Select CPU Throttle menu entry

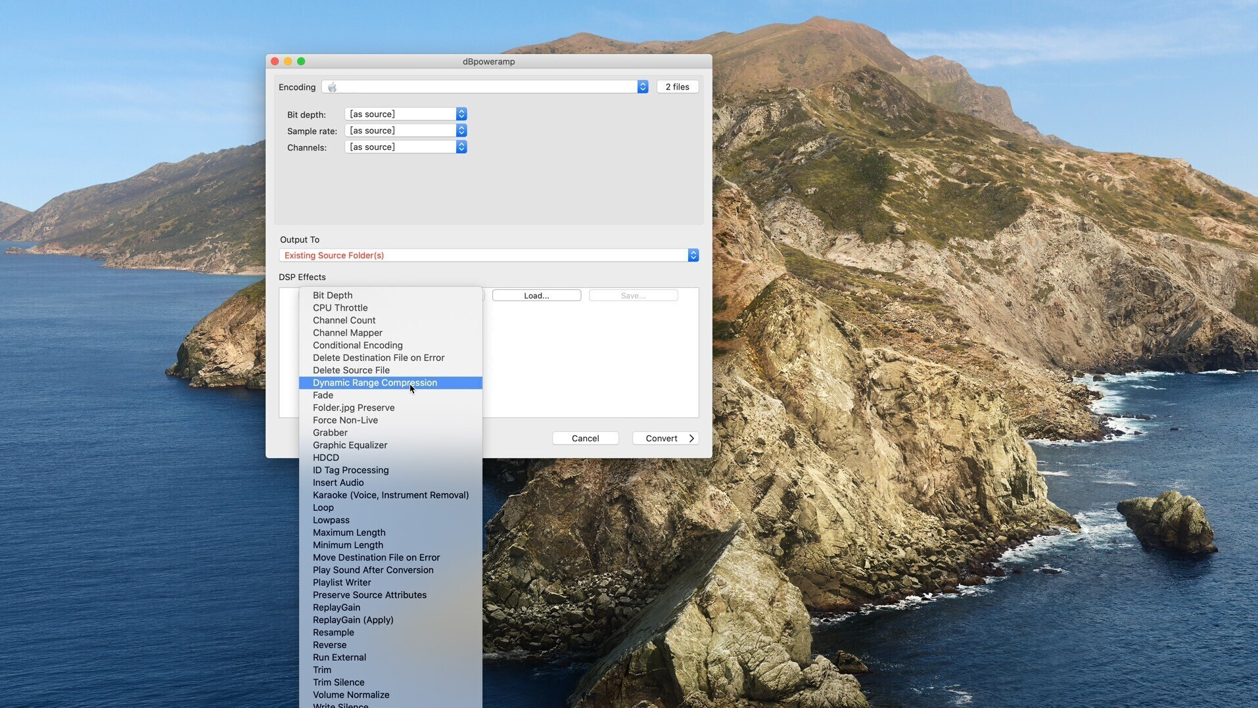[x=390, y=308]
